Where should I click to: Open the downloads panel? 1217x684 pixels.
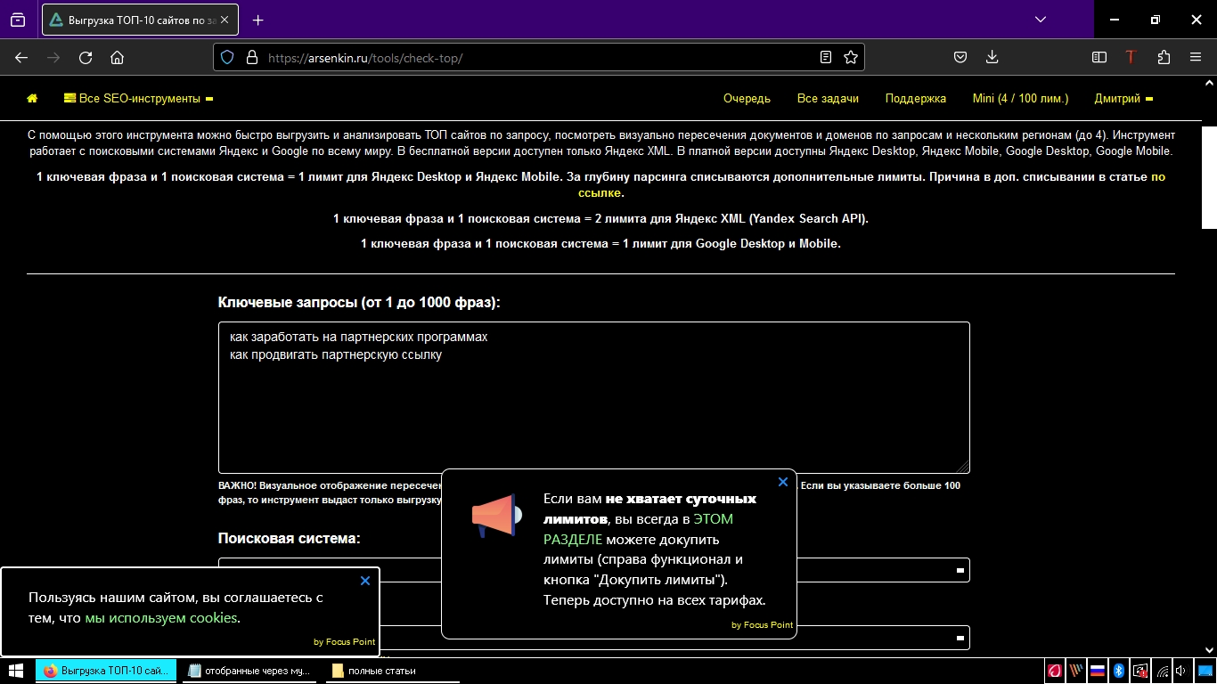pos(992,57)
